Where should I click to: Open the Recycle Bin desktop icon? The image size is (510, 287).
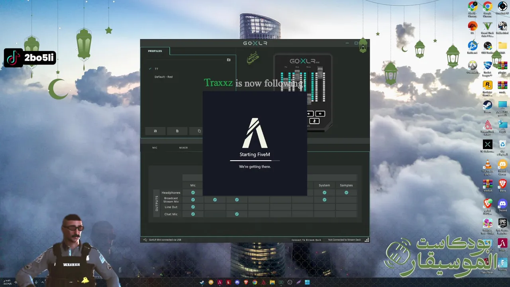(502, 147)
